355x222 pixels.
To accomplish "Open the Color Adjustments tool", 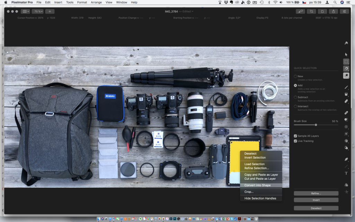I will (x=346, y=185).
